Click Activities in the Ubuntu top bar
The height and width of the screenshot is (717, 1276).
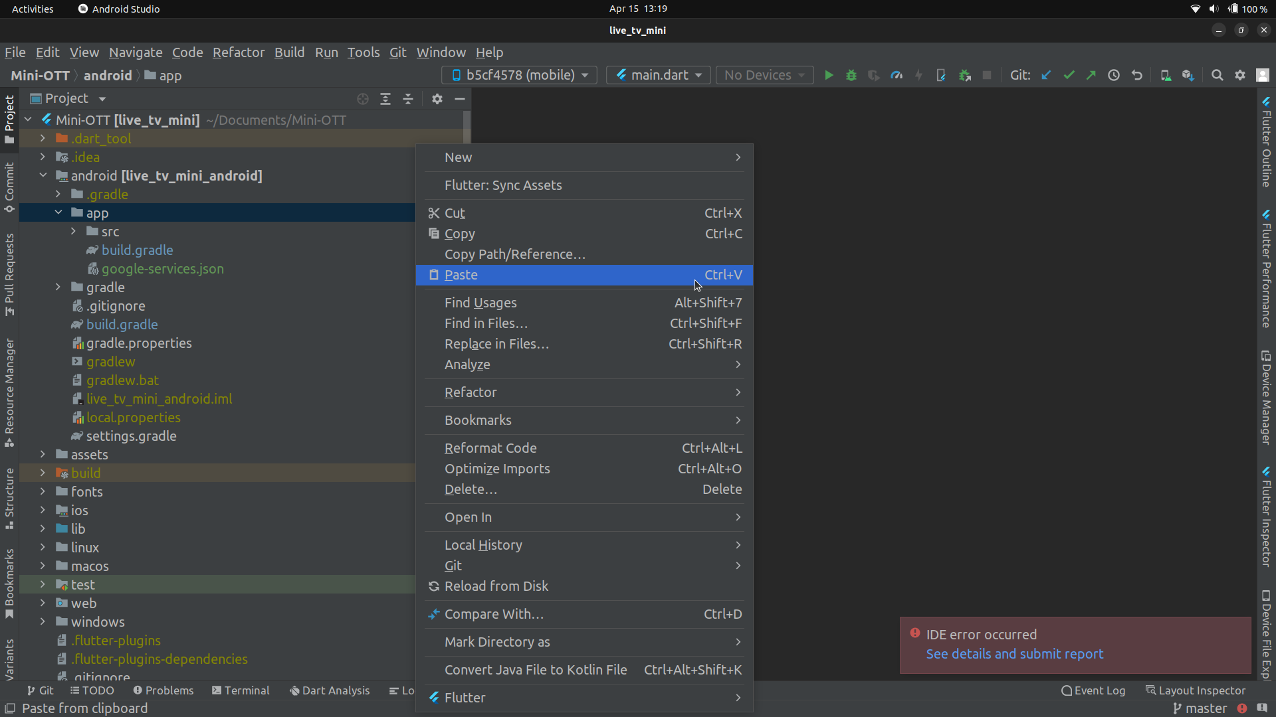pyautogui.click(x=33, y=9)
